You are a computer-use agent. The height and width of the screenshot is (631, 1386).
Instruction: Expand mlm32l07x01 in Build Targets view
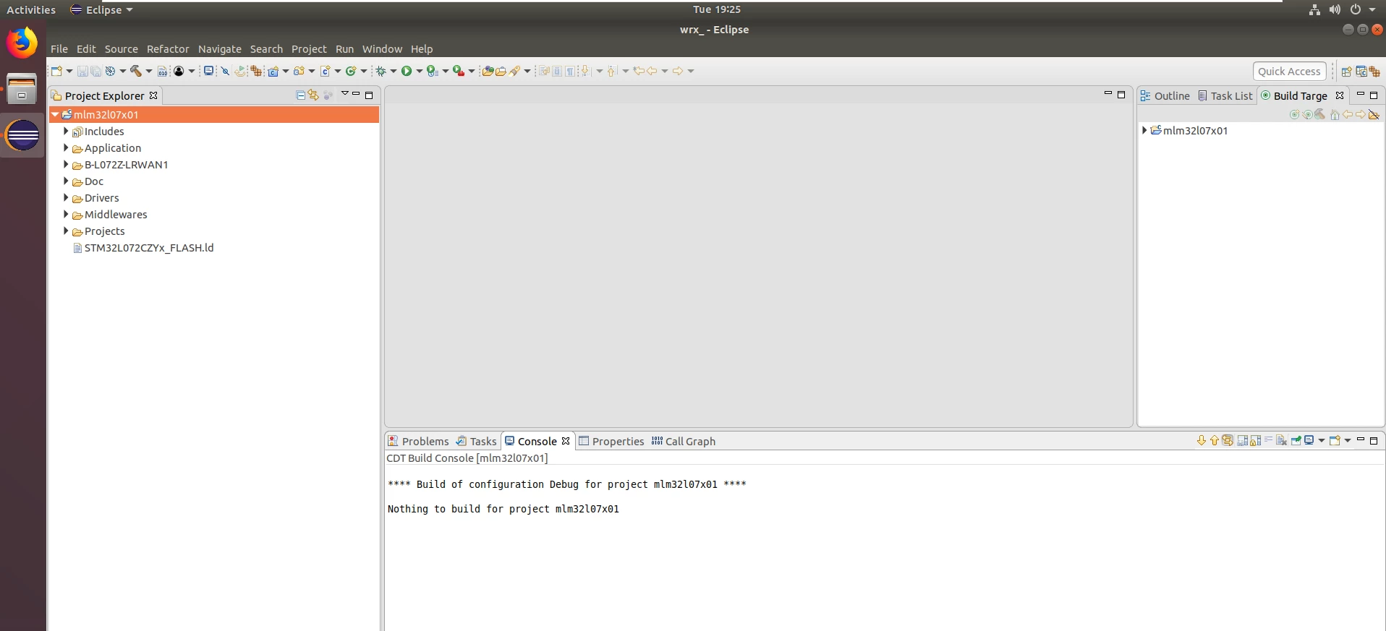pos(1144,131)
